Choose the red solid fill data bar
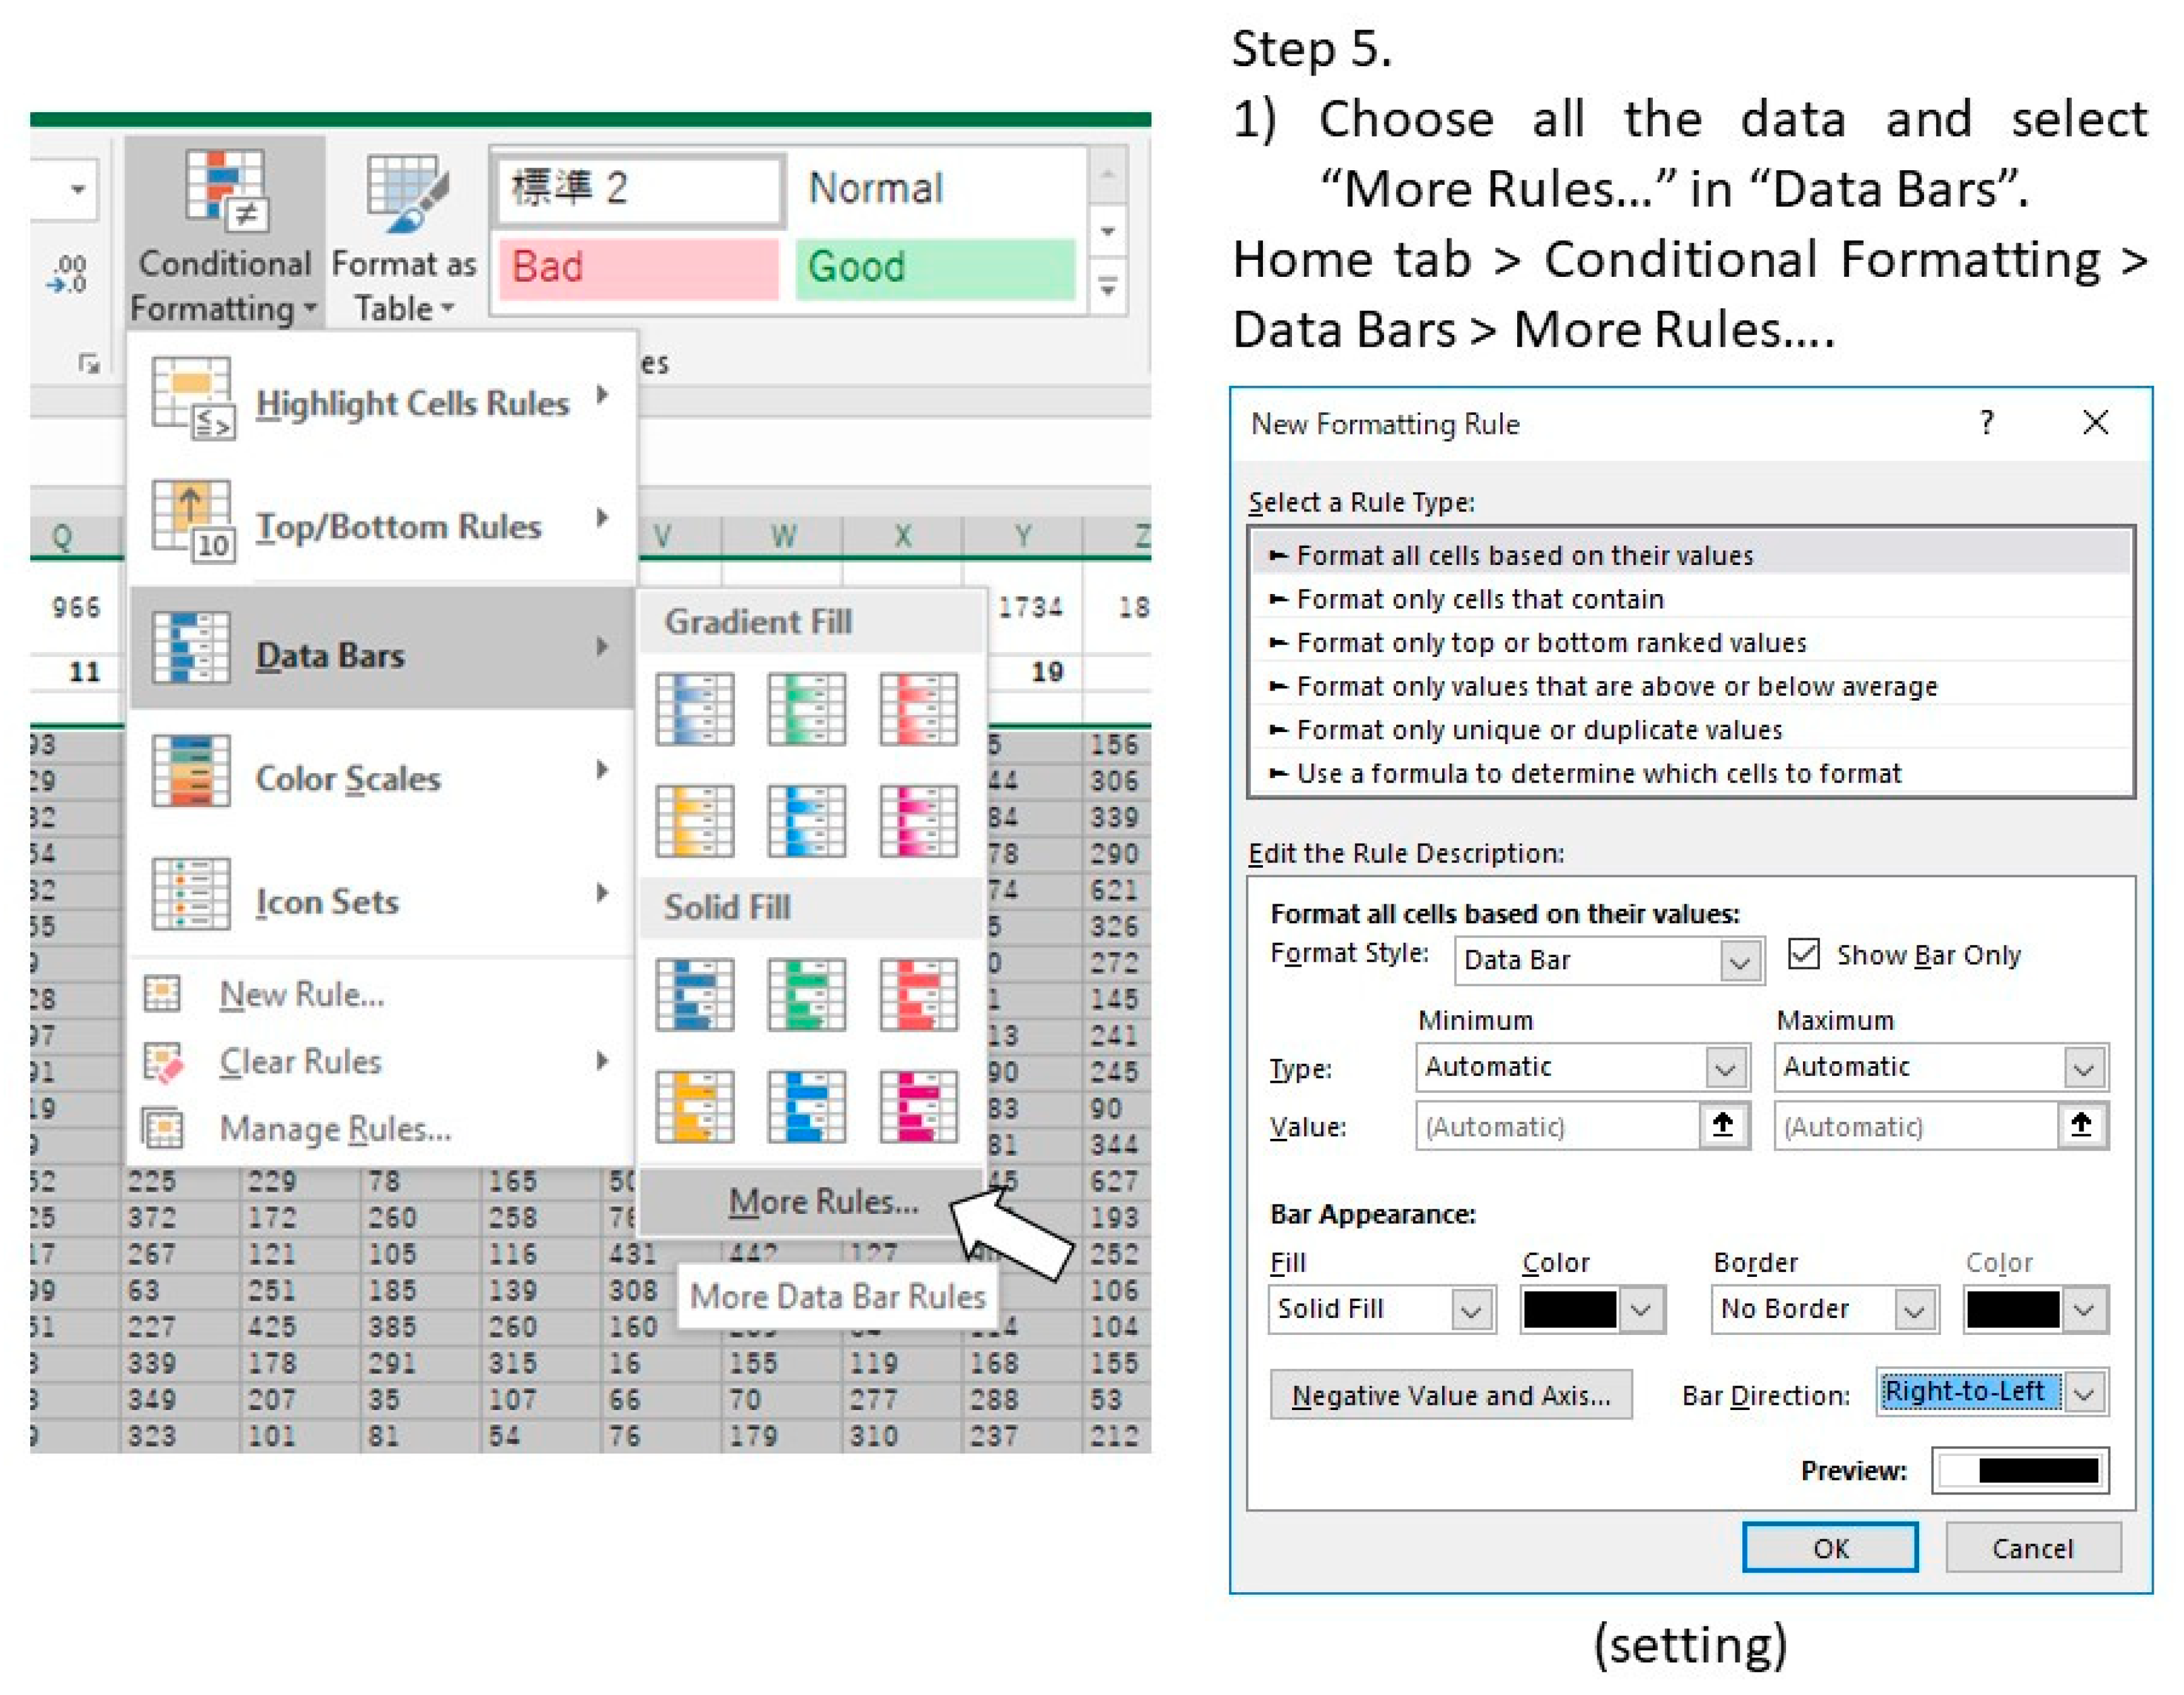The image size is (2184, 1695). pyautogui.click(x=918, y=996)
